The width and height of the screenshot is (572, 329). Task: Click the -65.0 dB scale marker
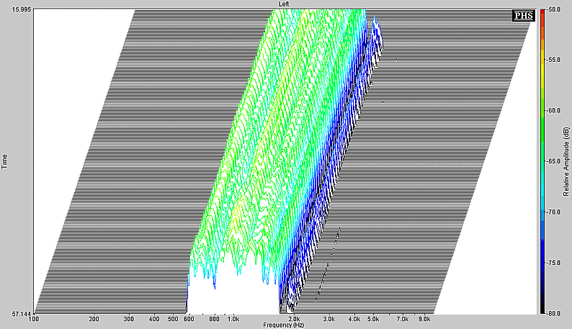(x=554, y=162)
